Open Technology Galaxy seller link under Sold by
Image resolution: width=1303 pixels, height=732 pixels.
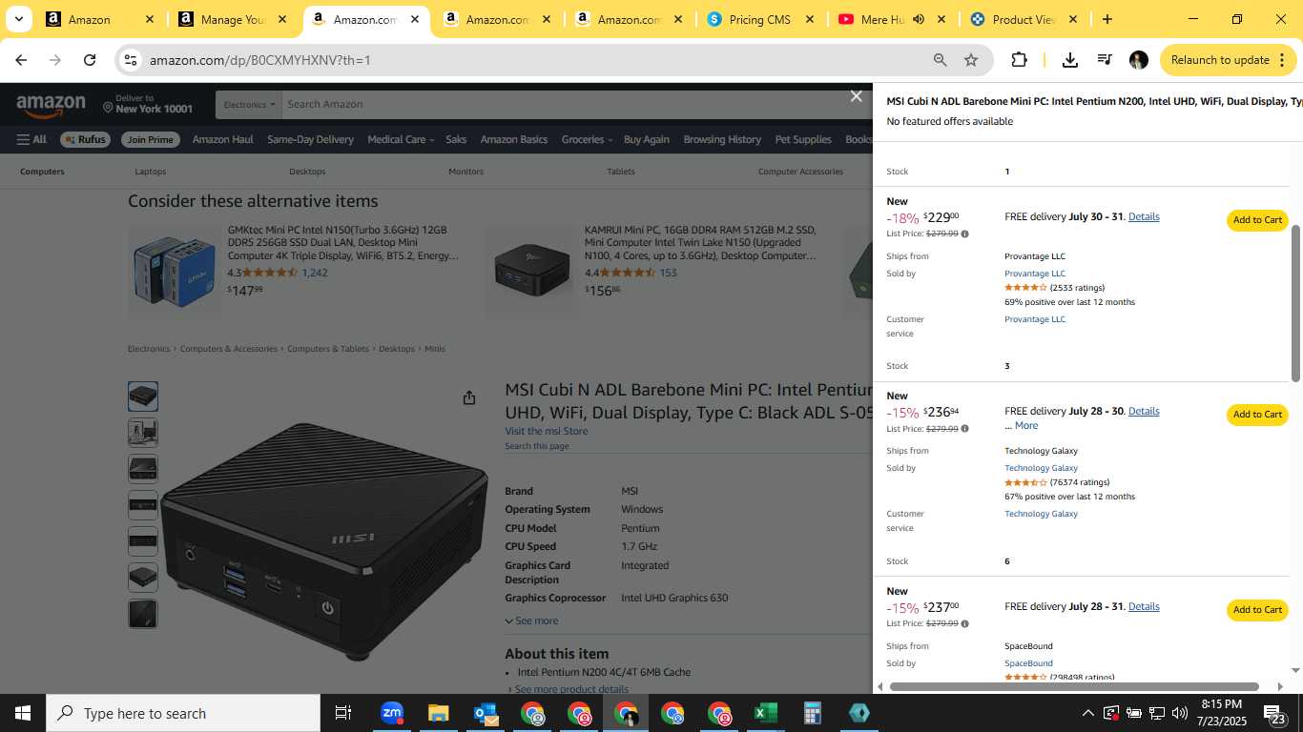1041,468
